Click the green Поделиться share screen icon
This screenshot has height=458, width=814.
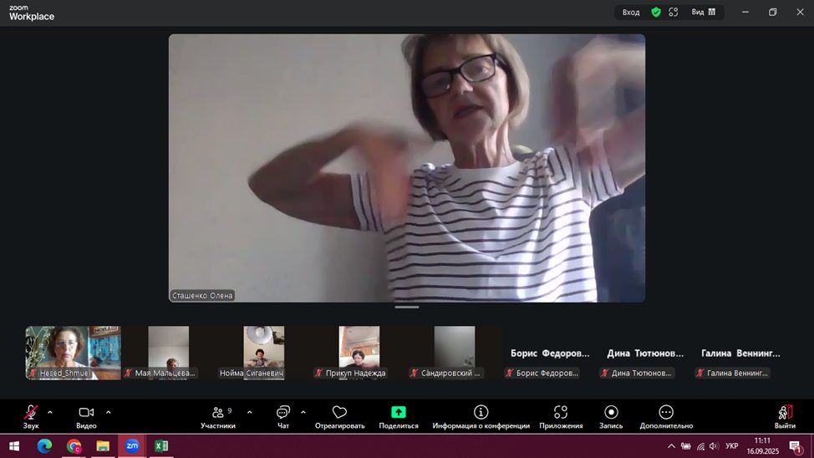click(x=398, y=412)
